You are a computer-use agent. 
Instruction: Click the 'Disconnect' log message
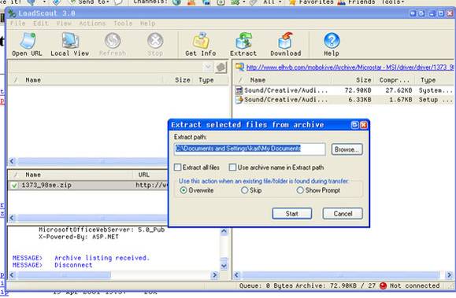coord(73,265)
